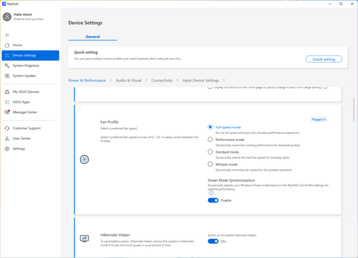Viewport: 358px width, 258px height.
Task: Open the General tab
Action: [x=93, y=37]
